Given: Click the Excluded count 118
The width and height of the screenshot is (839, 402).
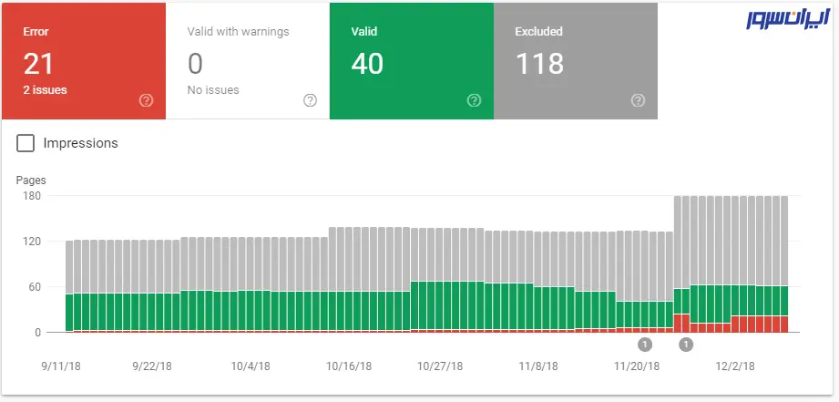Looking at the screenshot, I should click(x=539, y=64).
